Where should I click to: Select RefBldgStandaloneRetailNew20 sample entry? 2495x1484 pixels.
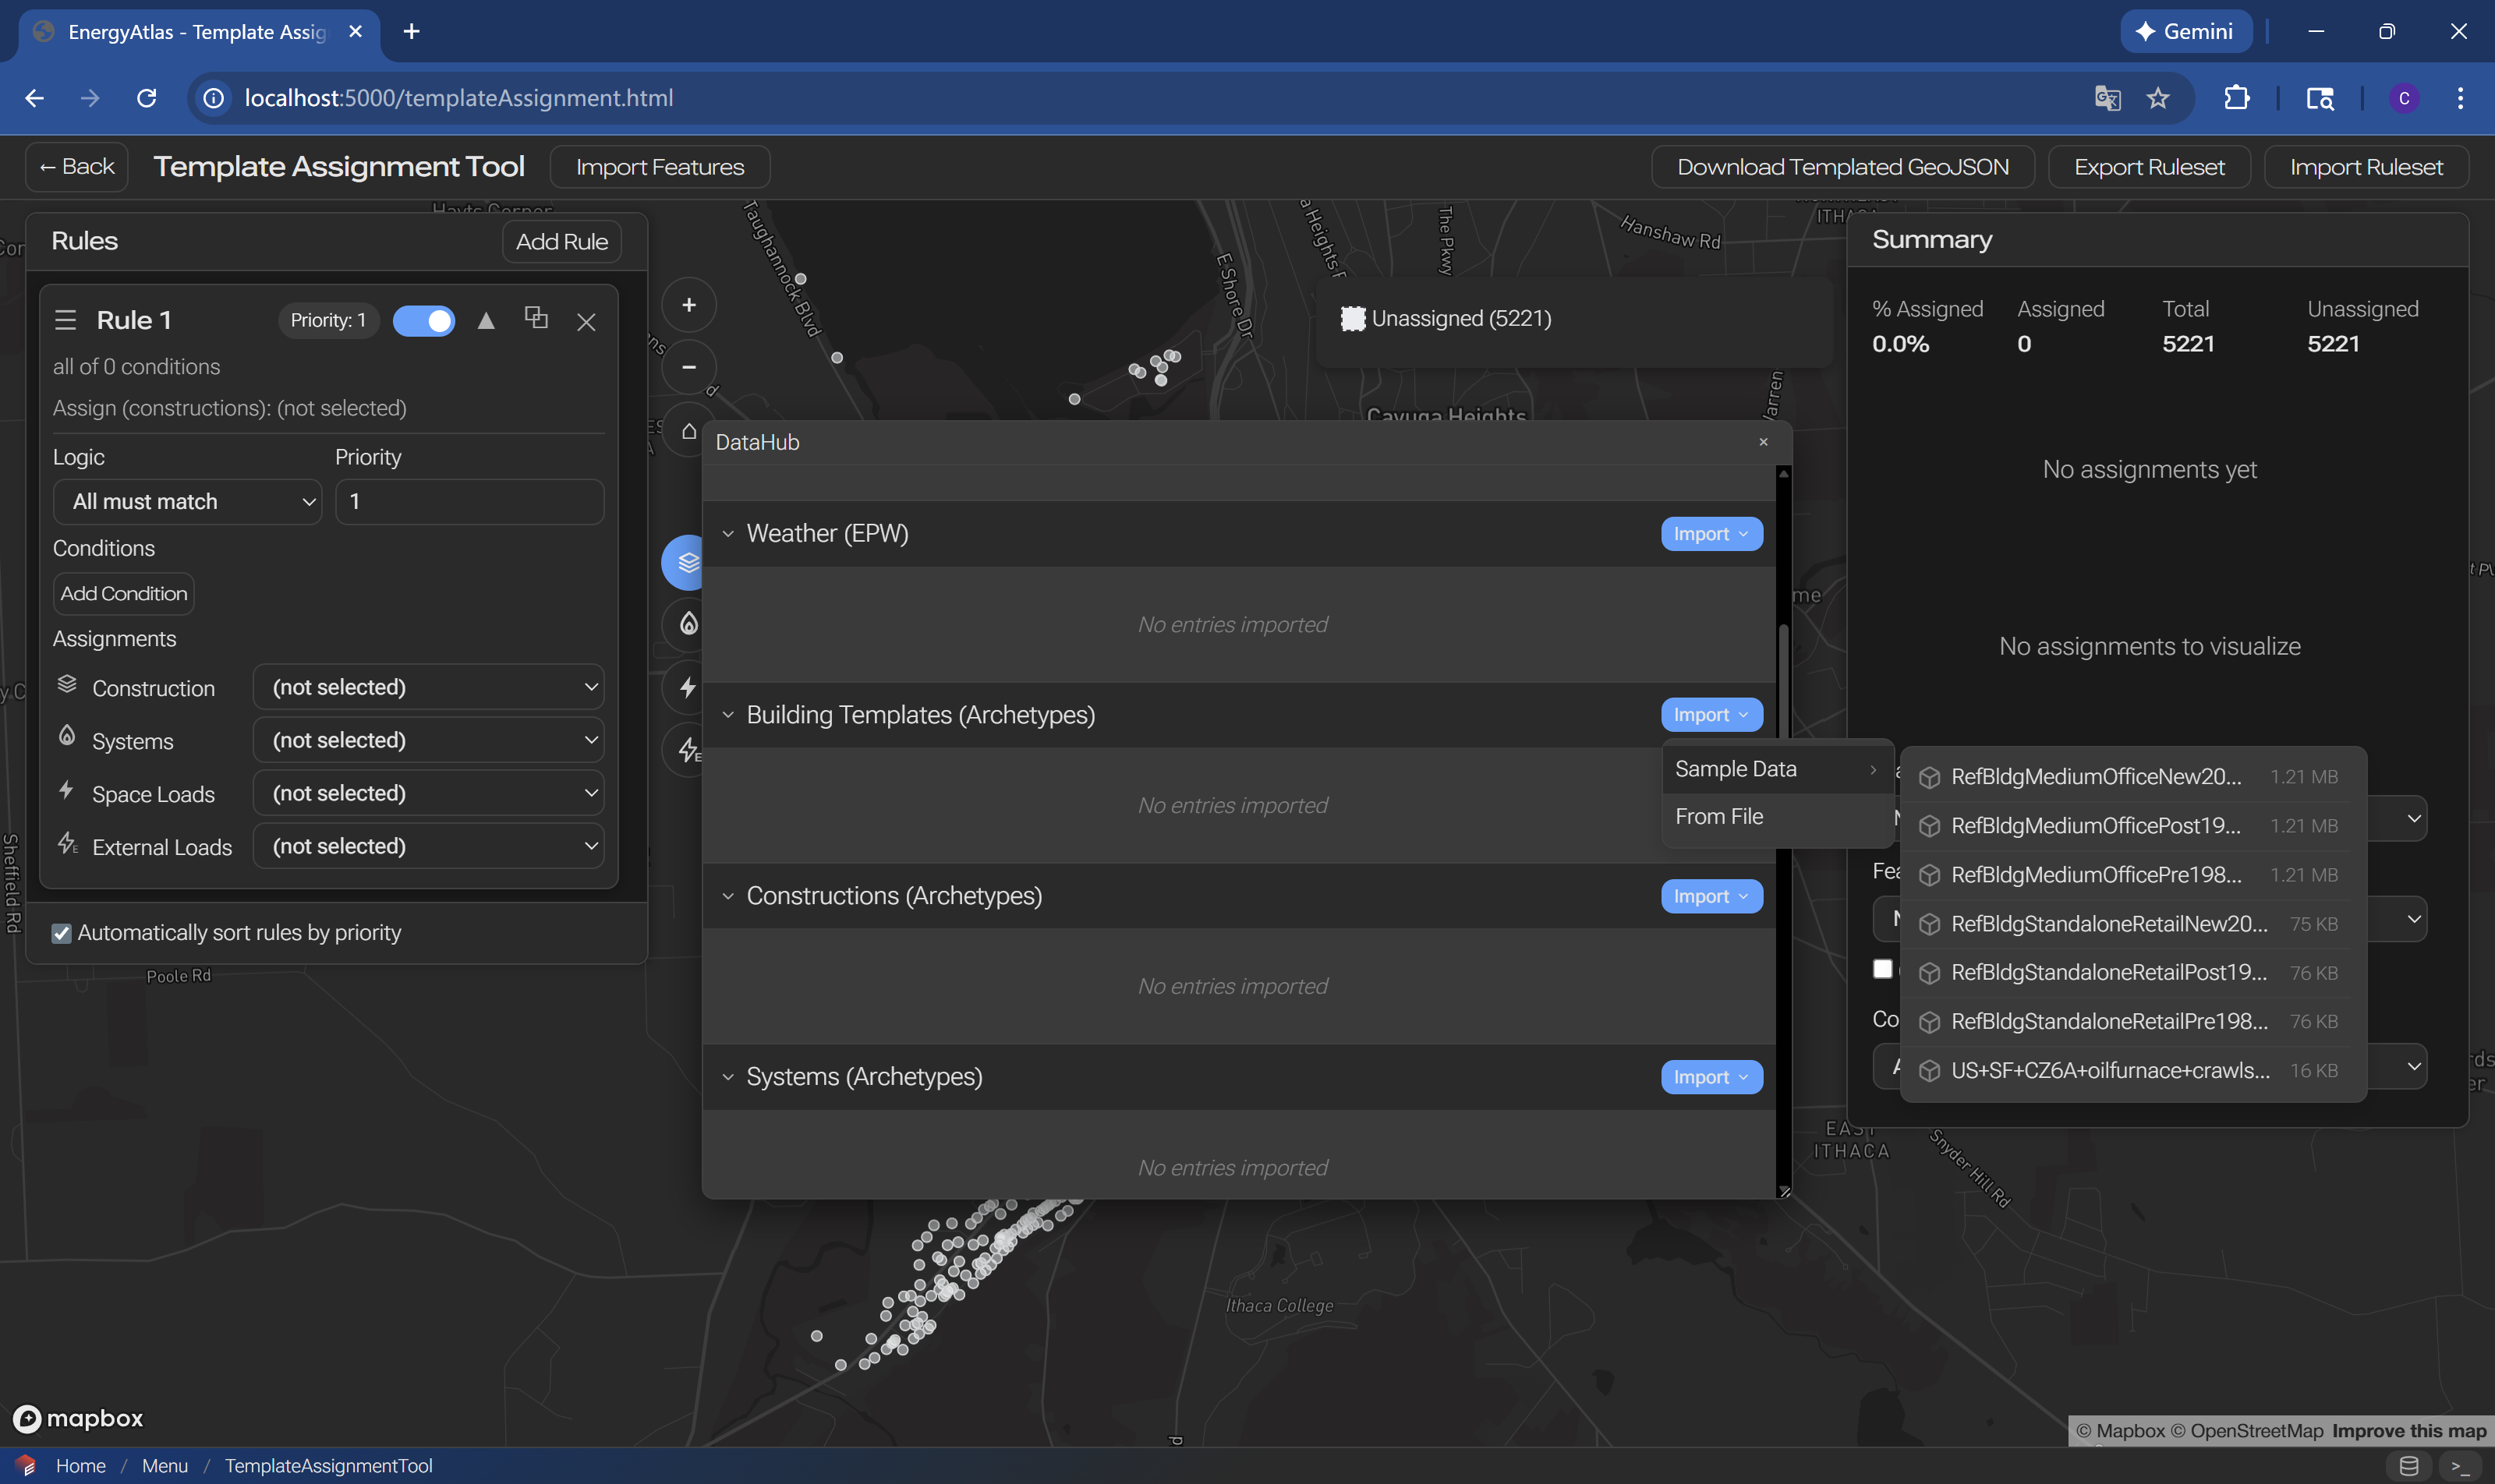(x=2109, y=924)
